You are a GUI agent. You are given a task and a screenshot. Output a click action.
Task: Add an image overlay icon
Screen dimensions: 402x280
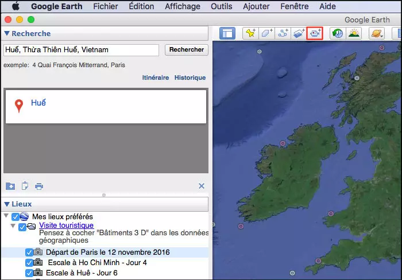tap(299, 33)
